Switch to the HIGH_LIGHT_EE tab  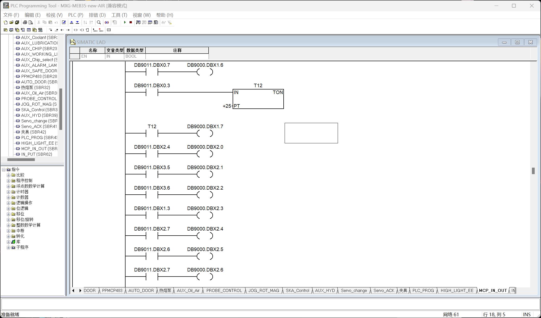click(457, 291)
